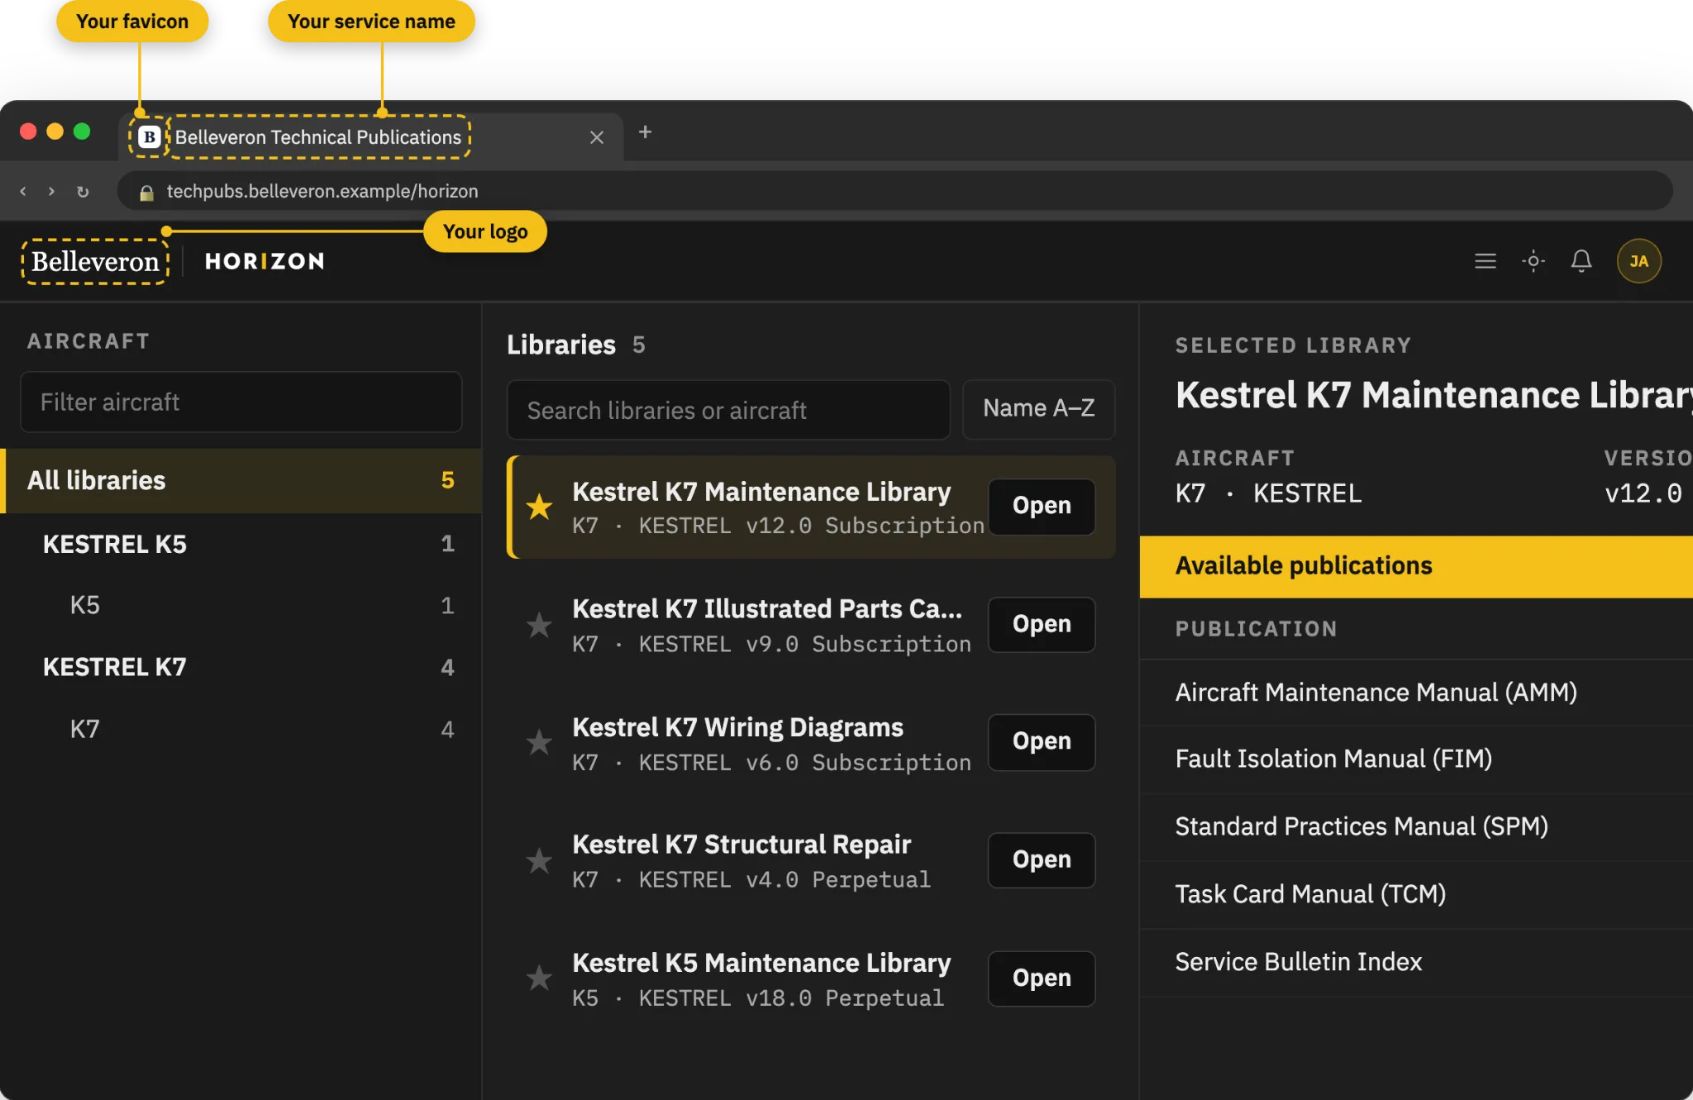The width and height of the screenshot is (1693, 1100).
Task: Expand KESTREL K7 aircraft group
Action: coord(241,667)
